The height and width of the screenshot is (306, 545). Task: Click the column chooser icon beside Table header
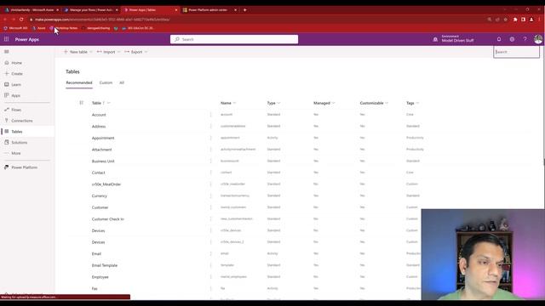pos(82,103)
